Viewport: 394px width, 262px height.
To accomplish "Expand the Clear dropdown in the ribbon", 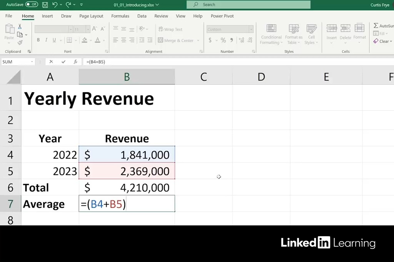I will [383, 41].
